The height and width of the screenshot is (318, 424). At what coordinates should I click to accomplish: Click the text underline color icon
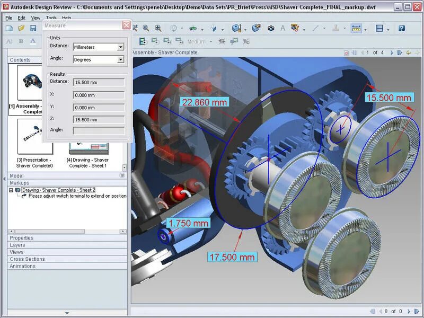pyautogui.click(x=33, y=41)
